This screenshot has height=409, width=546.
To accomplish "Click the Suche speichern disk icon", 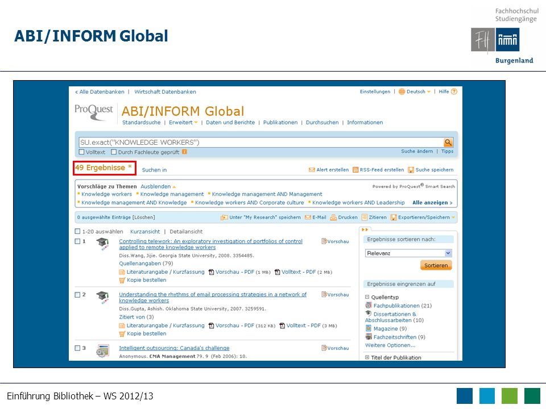I will click(411, 170).
